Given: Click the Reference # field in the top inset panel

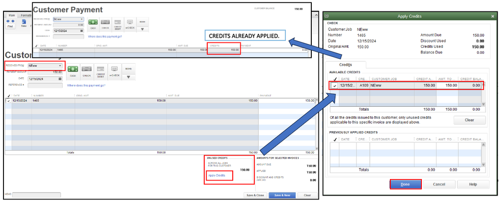Looking at the screenshot, I should (68, 36).
